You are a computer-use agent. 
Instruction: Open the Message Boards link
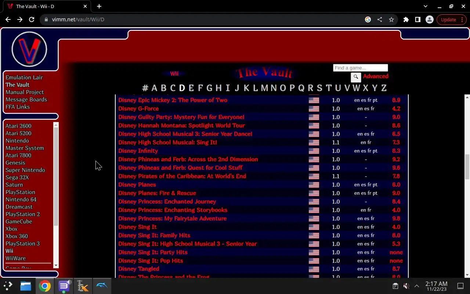coord(26,100)
